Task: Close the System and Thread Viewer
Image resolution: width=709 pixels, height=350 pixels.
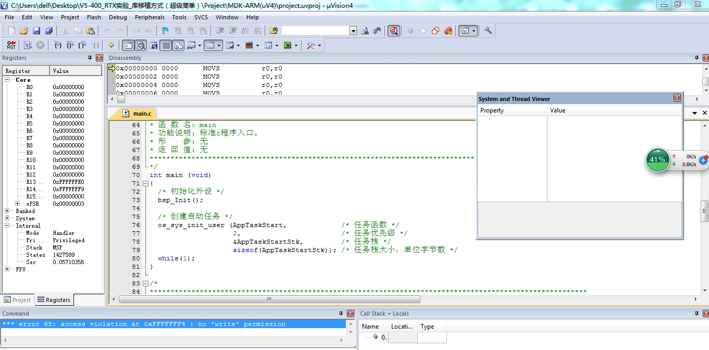Action: pyautogui.click(x=677, y=98)
